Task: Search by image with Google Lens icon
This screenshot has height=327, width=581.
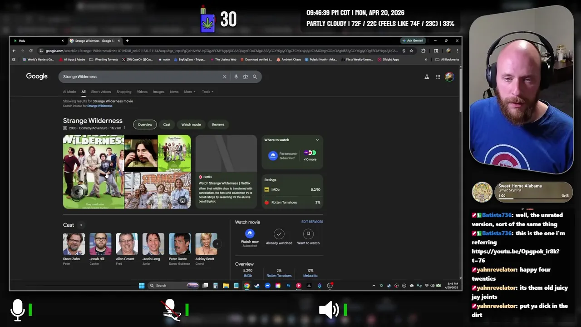Action: tap(246, 77)
